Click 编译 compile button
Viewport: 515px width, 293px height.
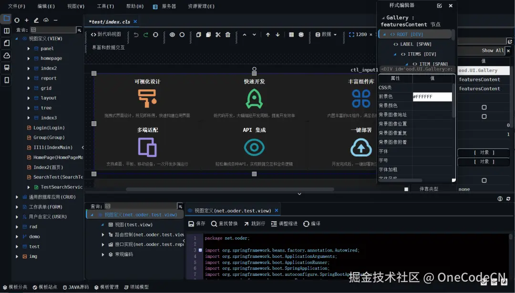coord(312,224)
